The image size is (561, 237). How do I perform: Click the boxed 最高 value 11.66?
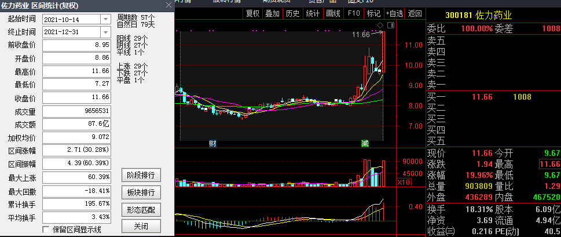point(549,165)
